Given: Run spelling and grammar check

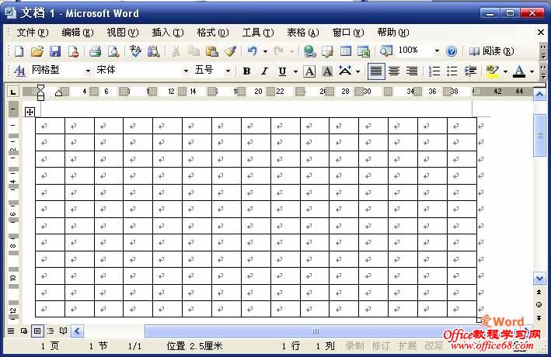Looking at the screenshot, I should point(135,51).
